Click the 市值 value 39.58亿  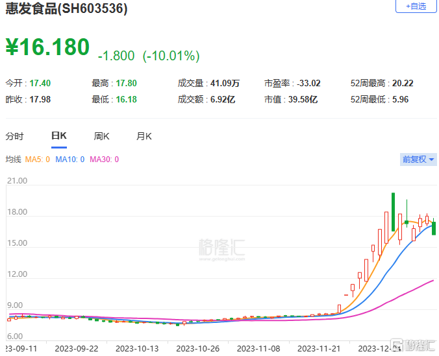[x=303, y=99]
